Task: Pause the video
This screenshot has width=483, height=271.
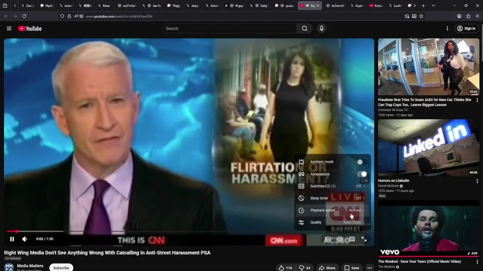Action: 12,239
